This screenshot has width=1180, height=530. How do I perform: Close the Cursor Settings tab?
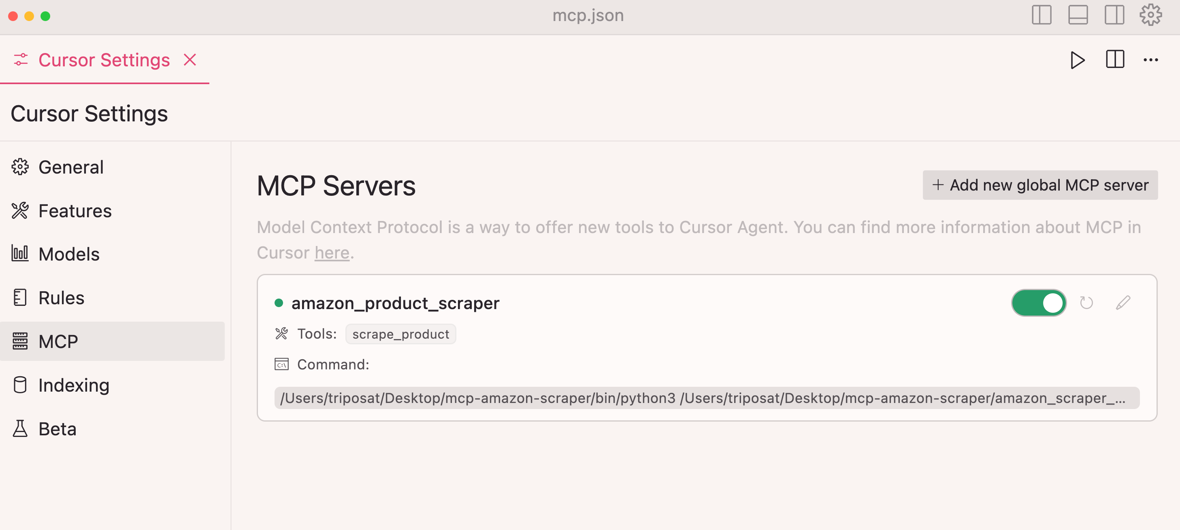coord(190,60)
